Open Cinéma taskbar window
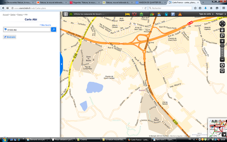The height and width of the screenshot is (142, 227). click(88, 140)
